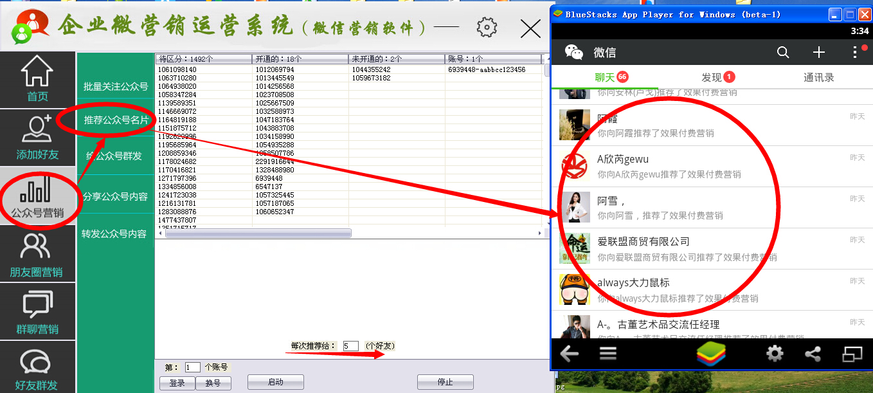Close the 企业微营销运营系统 window with the X
The height and width of the screenshot is (393, 873).
[530, 28]
